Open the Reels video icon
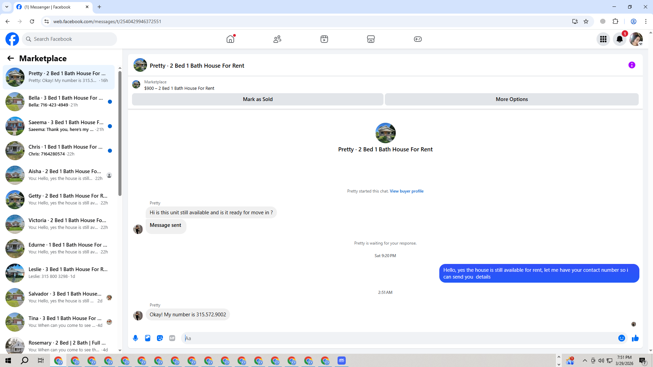Image resolution: width=653 pixels, height=367 pixels. pyautogui.click(x=324, y=39)
